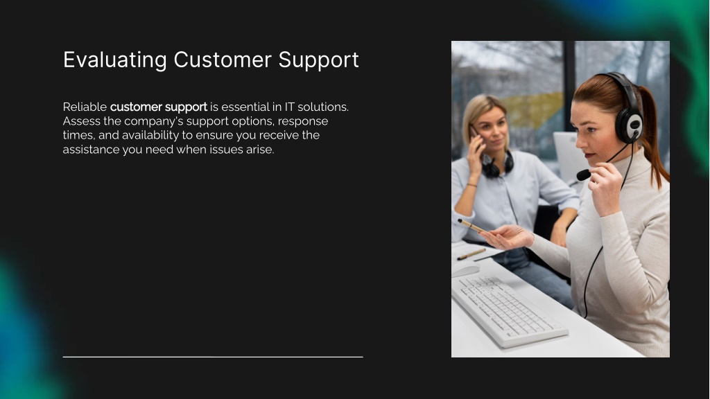Click the white keyboard in the photo

pyautogui.click(x=508, y=311)
